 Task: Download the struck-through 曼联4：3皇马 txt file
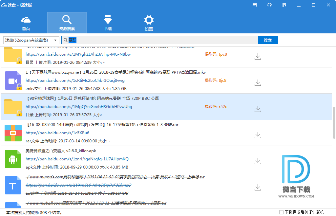click(x=258, y=187)
